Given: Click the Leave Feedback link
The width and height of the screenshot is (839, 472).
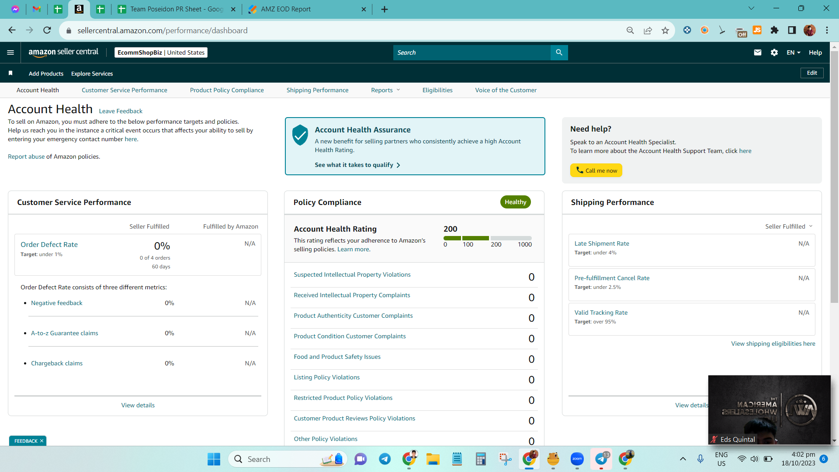Looking at the screenshot, I should click(121, 111).
